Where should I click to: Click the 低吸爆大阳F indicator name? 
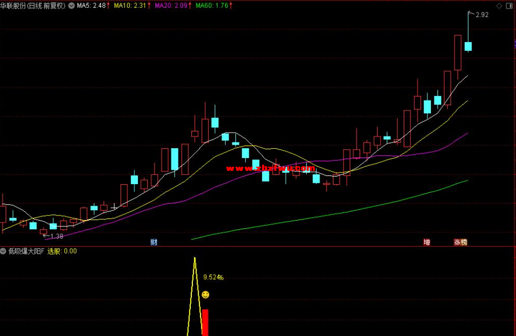coord(26,251)
